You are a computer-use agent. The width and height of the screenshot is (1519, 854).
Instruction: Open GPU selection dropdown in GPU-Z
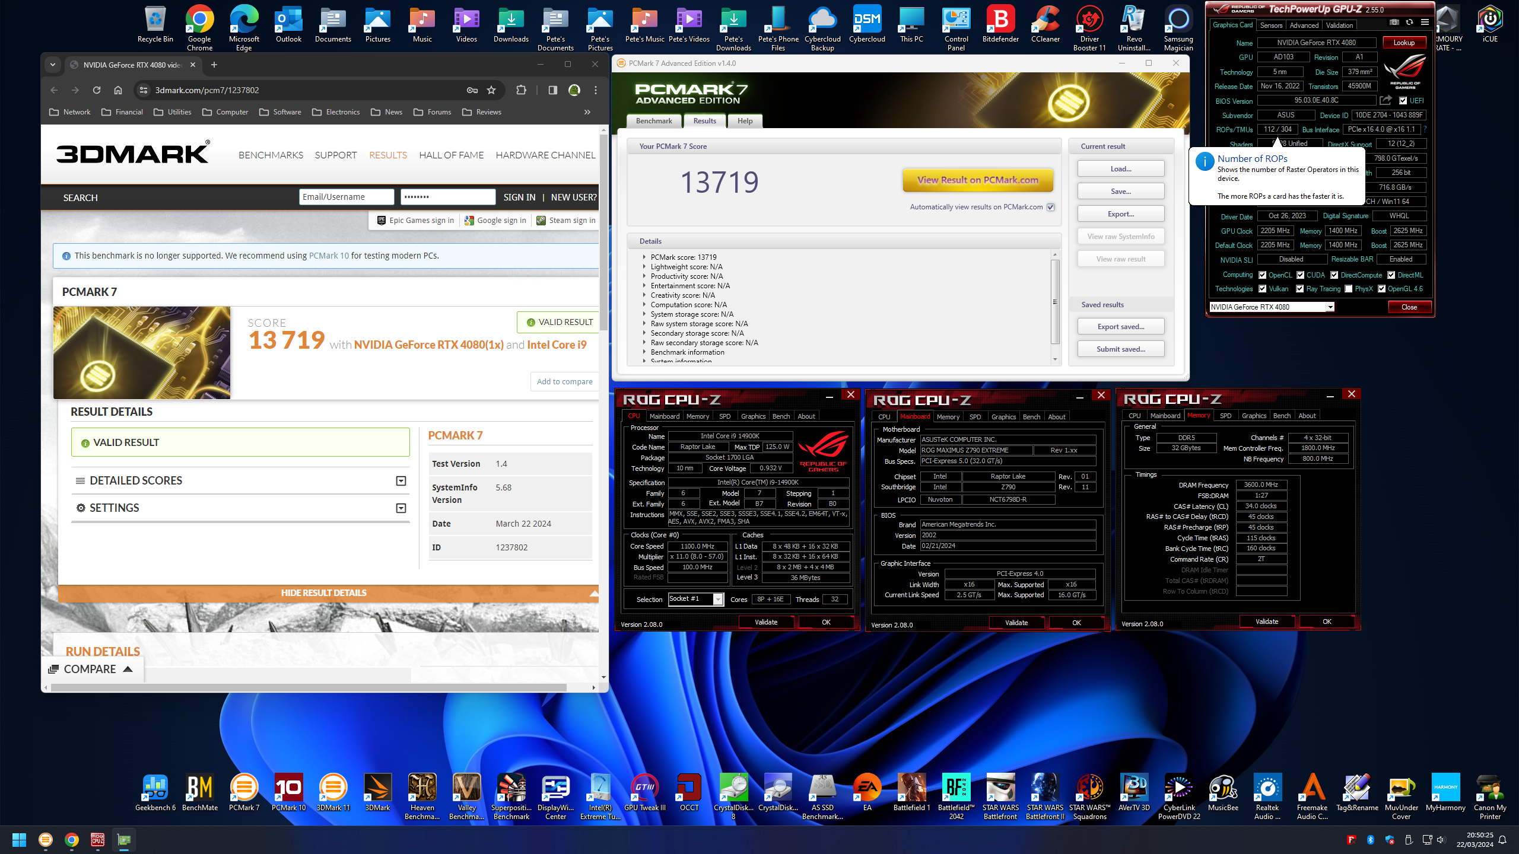(1330, 307)
